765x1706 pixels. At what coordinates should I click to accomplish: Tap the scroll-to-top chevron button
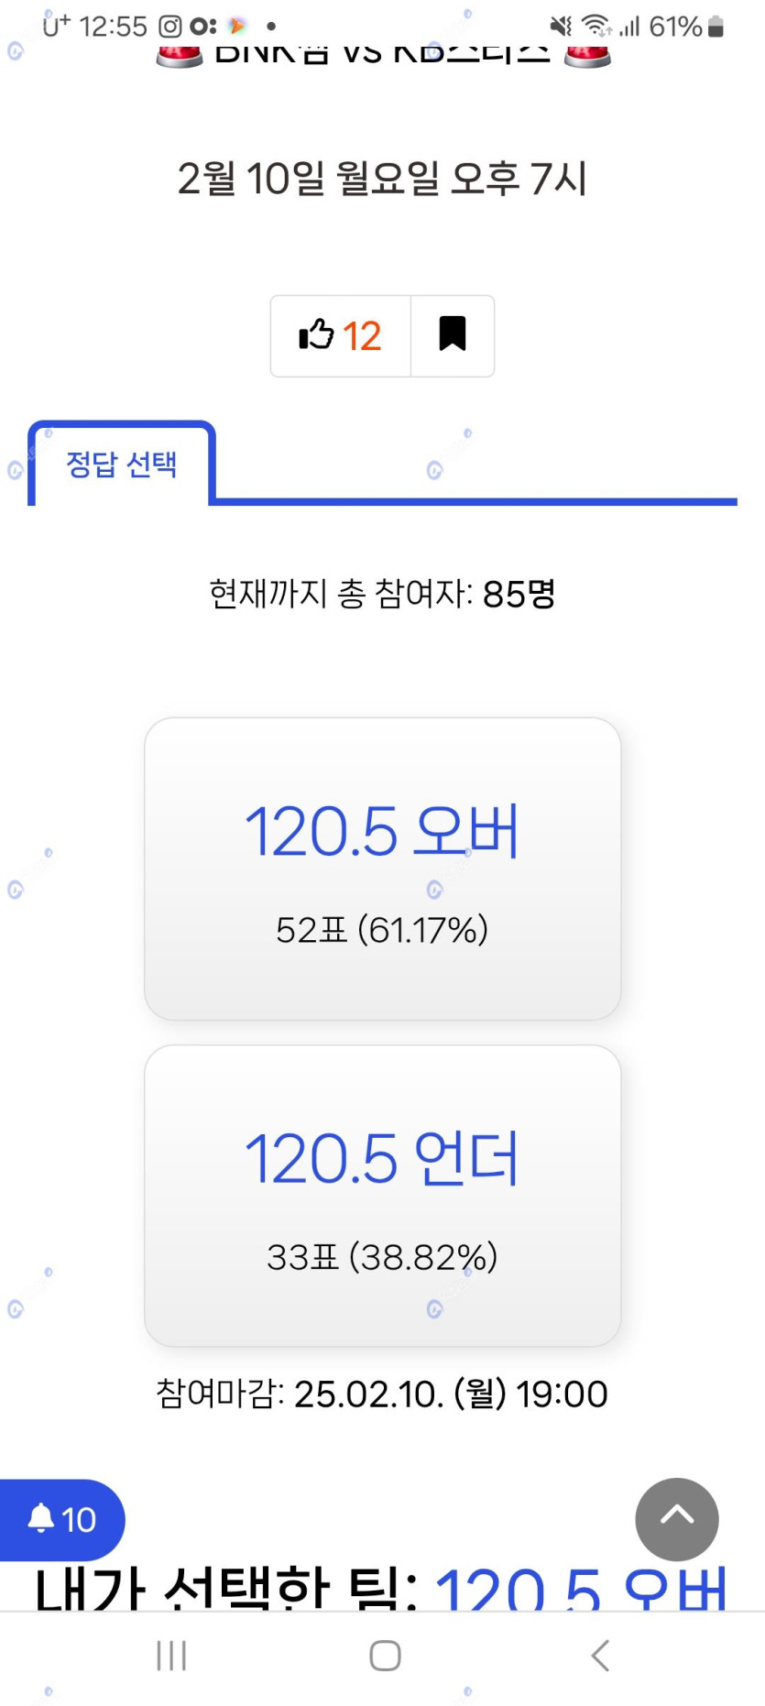676,1518
